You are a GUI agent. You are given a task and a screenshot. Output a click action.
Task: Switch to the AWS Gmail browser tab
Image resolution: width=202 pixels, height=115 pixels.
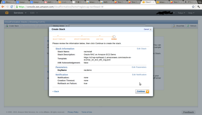[50, 2]
